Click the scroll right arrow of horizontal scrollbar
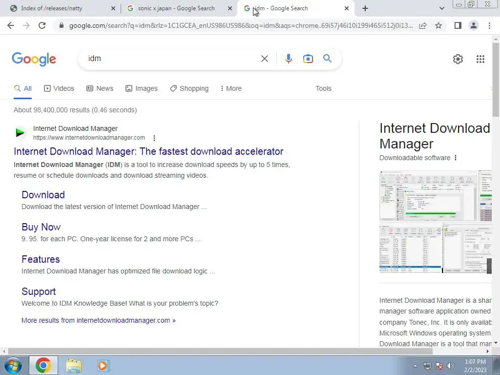Screen dimensions: 500x375 coord(488,352)
